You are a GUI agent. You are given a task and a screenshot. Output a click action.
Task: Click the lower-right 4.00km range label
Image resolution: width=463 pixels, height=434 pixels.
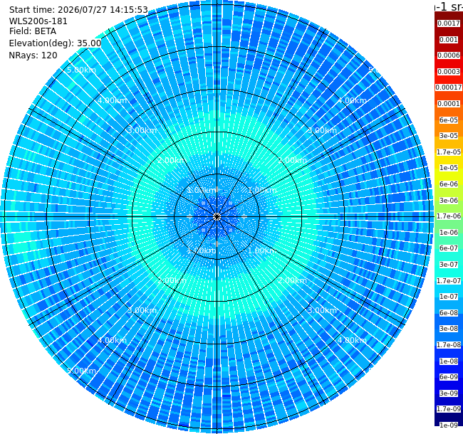[x=352, y=341]
